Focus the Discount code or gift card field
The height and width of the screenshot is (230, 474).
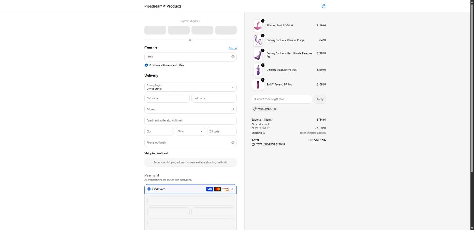click(282, 99)
